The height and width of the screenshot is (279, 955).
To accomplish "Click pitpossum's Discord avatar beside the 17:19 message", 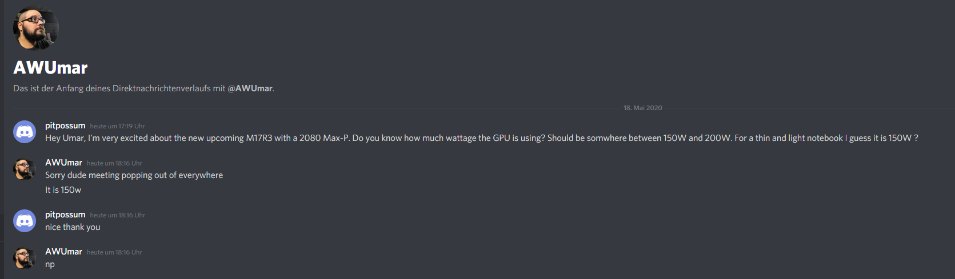I will click(25, 132).
